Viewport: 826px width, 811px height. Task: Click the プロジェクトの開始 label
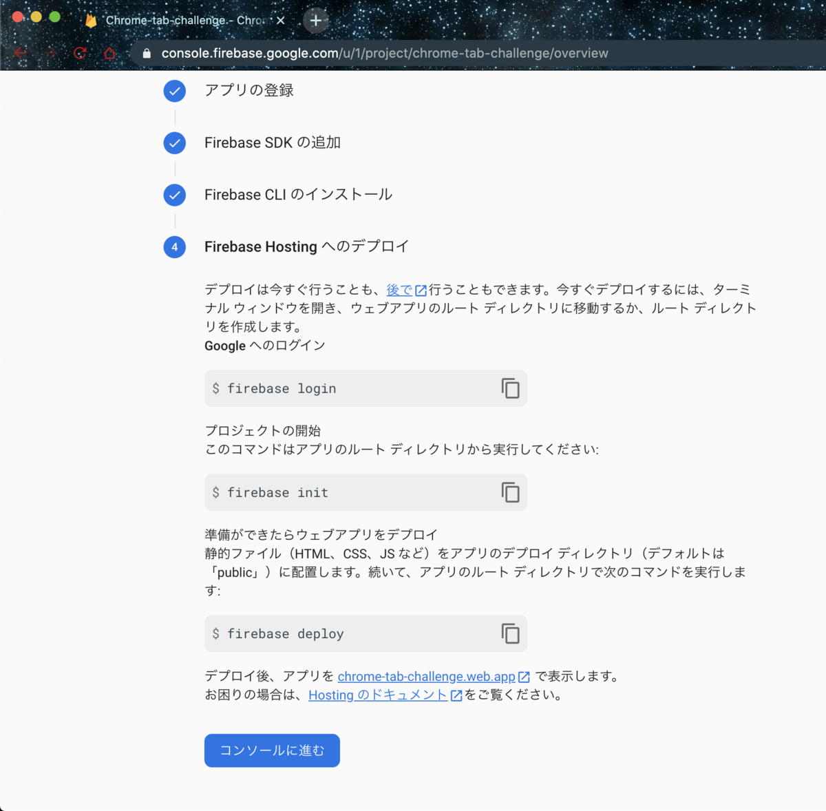click(x=263, y=431)
